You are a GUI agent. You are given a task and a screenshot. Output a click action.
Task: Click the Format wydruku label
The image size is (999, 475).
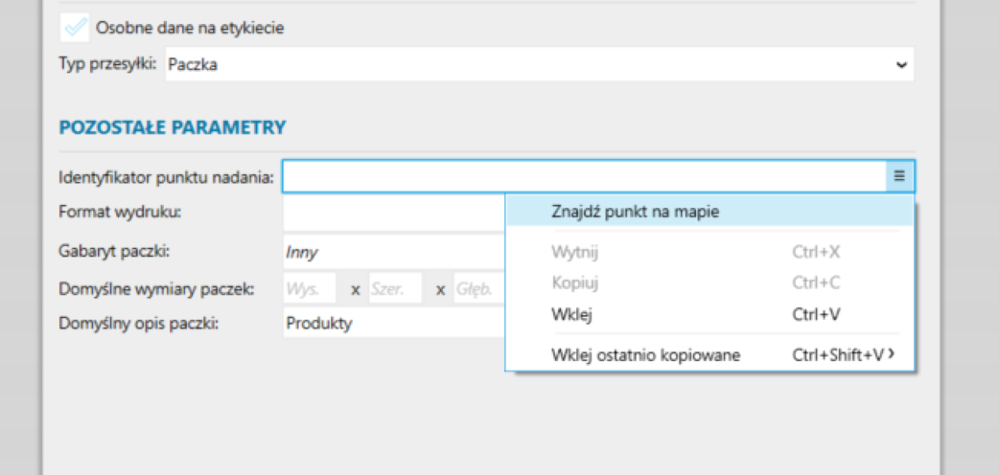click(x=120, y=212)
